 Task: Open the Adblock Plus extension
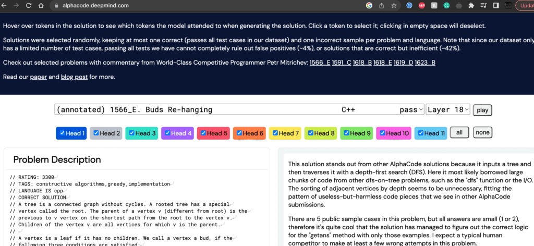click(421, 5)
